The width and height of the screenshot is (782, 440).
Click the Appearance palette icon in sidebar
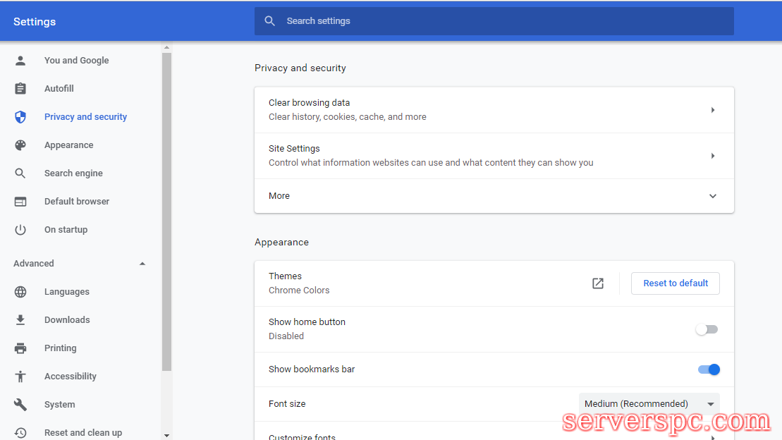point(20,145)
